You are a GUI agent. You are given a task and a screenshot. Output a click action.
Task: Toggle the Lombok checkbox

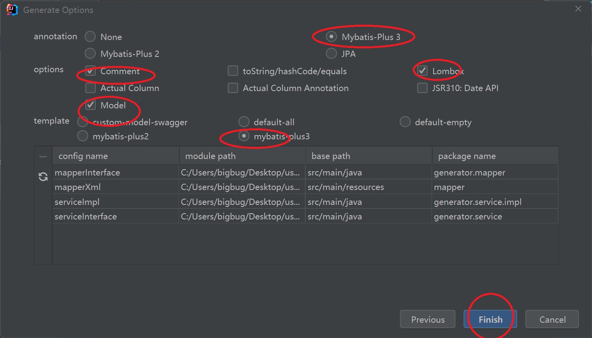click(423, 71)
